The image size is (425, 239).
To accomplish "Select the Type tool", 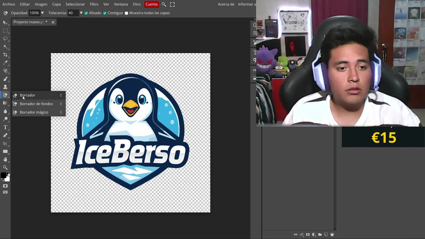I will (5, 127).
